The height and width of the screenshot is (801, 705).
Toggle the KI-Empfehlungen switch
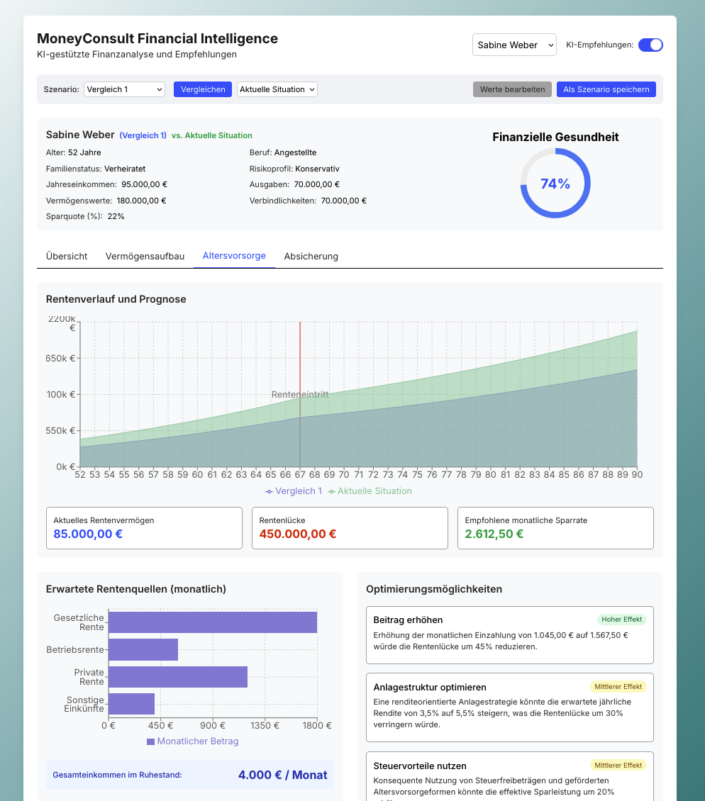(650, 45)
